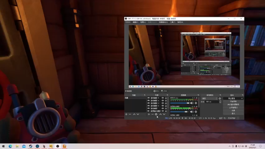Open settings gear for 麦克风/Aux mixer channel
This screenshot has width=265, height=149.
point(196,103)
